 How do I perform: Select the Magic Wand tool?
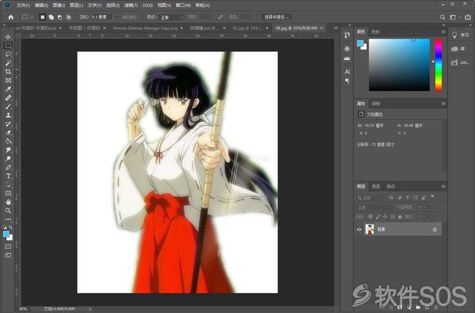tap(8, 63)
